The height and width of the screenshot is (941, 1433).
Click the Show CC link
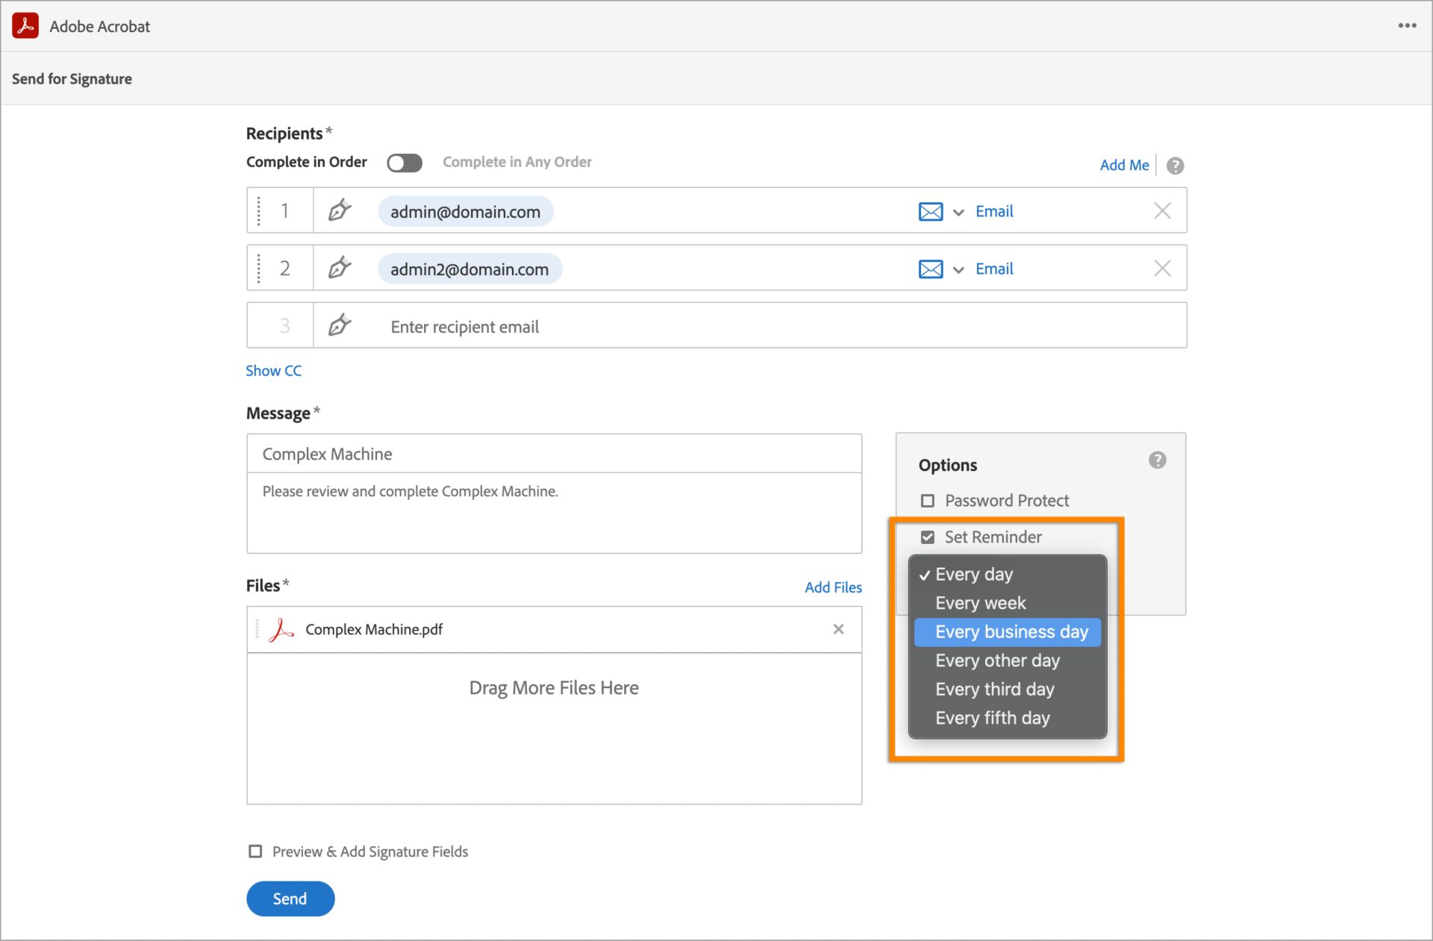click(276, 369)
